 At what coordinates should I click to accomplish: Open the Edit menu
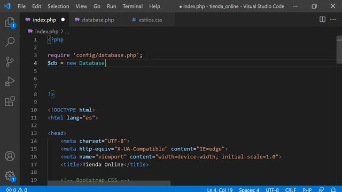(x=36, y=6)
